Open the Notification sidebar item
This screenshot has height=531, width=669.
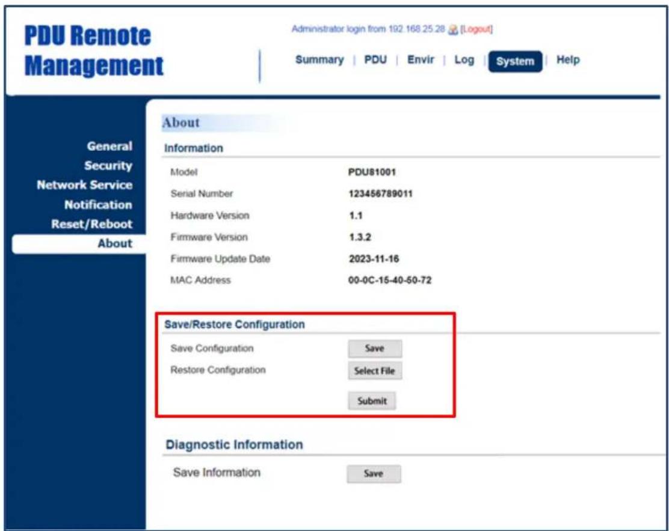[x=98, y=205]
